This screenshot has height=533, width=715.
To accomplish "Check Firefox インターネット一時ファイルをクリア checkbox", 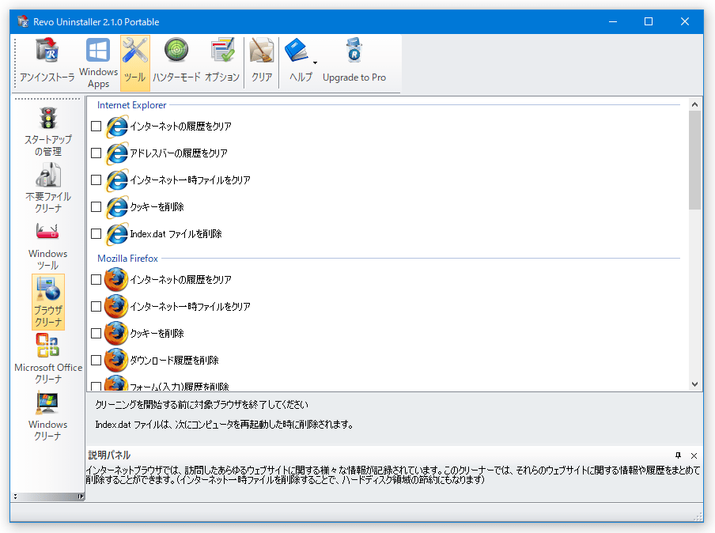I will click(96, 306).
